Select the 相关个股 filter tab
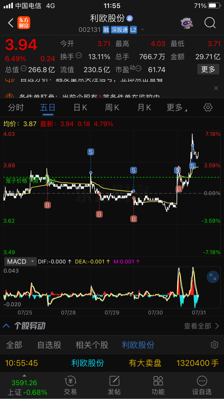This screenshot has width=224, height=399. tap(92, 345)
